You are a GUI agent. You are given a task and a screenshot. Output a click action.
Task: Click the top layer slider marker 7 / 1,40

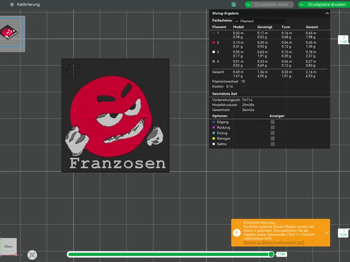[343, 40]
